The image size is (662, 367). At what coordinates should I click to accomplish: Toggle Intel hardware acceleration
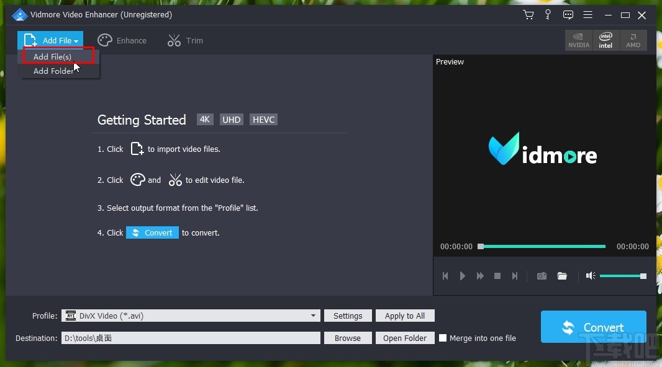(606, 40)
